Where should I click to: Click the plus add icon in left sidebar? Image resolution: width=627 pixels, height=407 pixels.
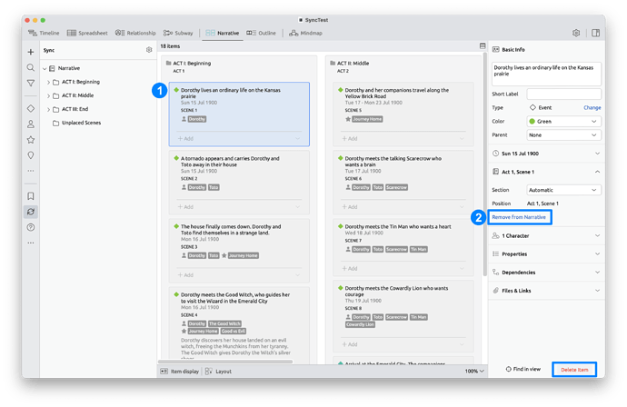[31, 53]
